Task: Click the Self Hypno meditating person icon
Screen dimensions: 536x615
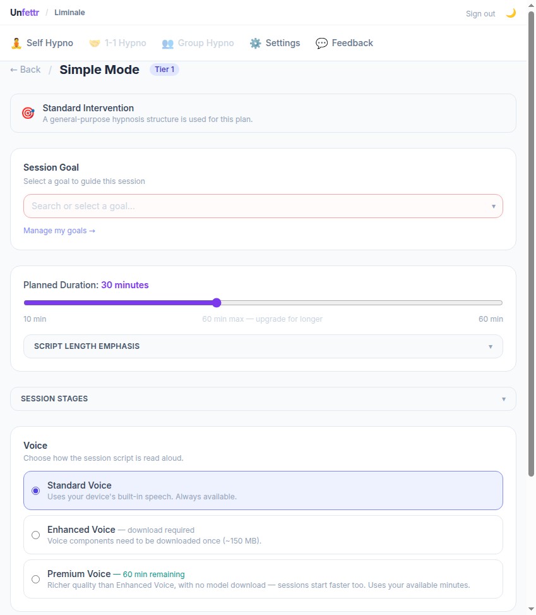Action: coord(16,43)
